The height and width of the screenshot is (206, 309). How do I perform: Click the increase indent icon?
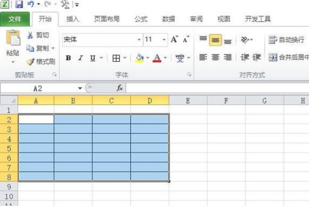[x=257, y=57]
